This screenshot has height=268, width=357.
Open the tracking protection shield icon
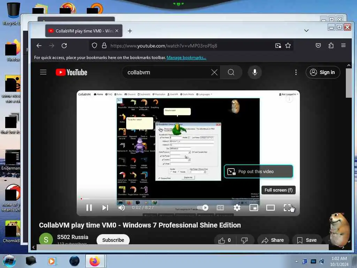(x=94, y=46)
